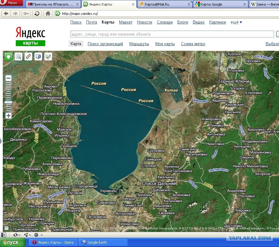Select the hand pan tool on map

(8, 57)
